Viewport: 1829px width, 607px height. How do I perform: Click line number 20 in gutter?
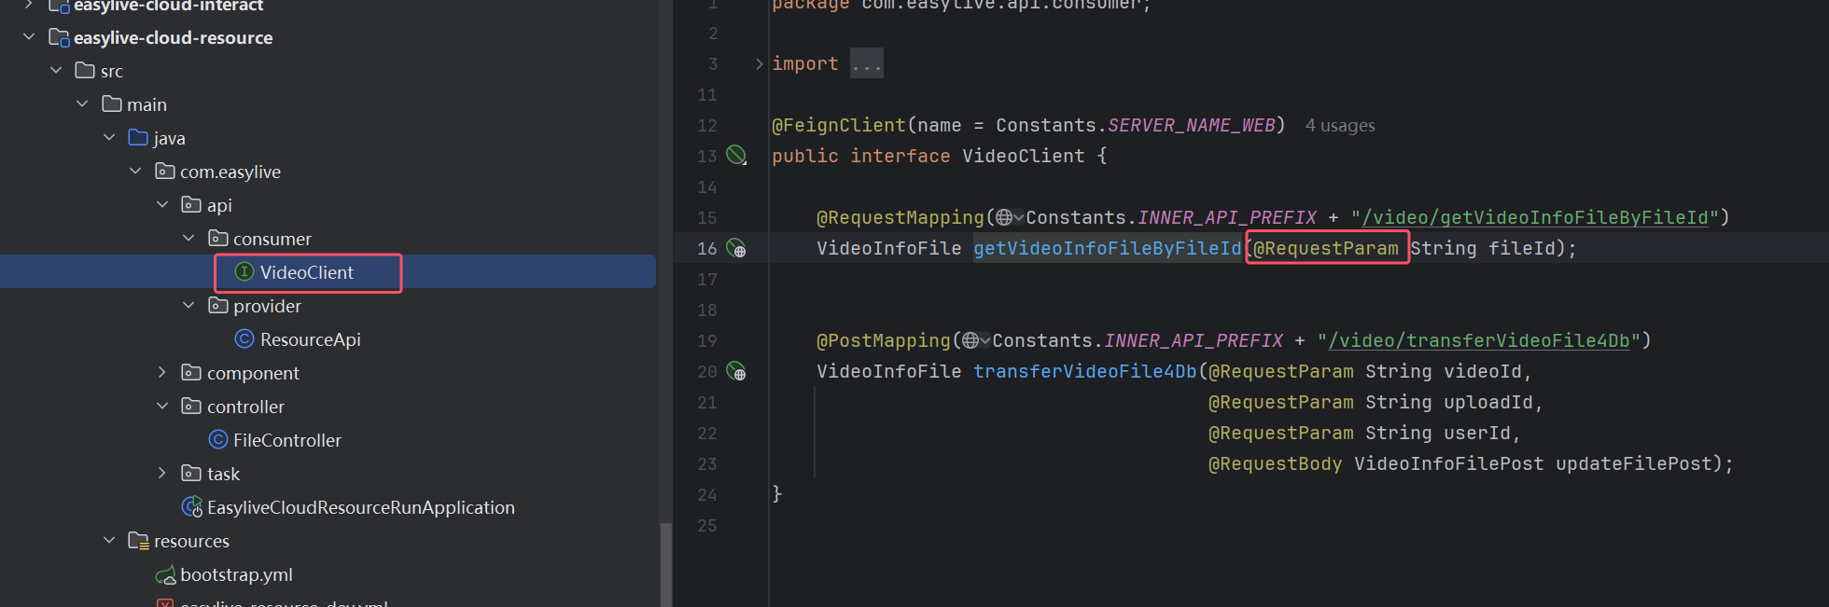click(707, 371)
